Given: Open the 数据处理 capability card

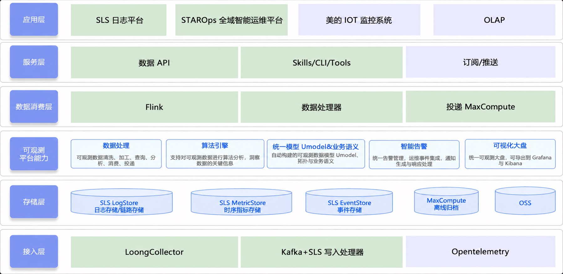Looking at the screenshot, I should click(x=116, y=154).
